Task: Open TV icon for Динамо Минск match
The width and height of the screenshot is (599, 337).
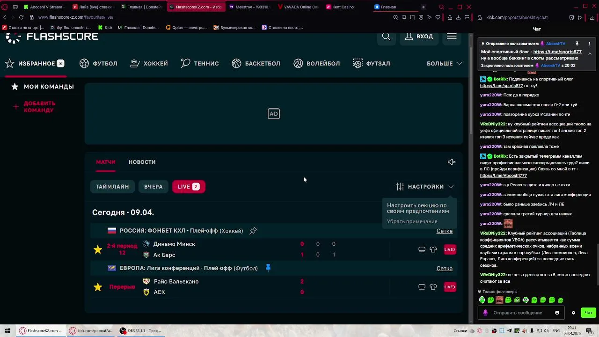Action: (x=422, y=249)
